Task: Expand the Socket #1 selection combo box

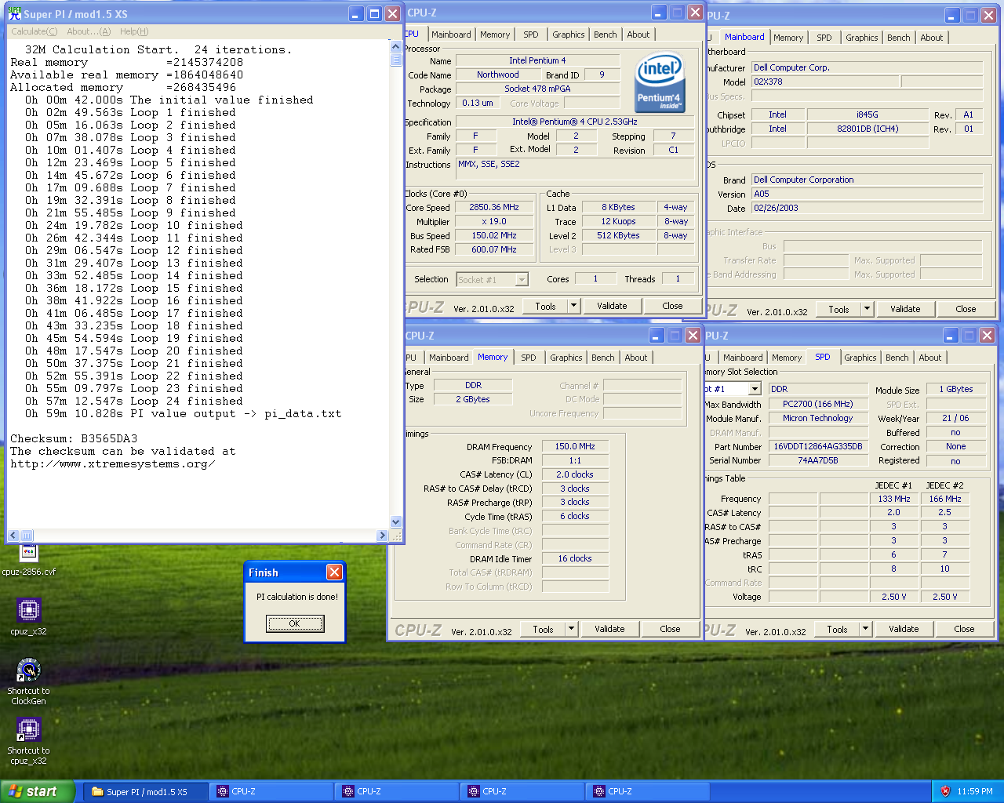Action: click(522, 280)
